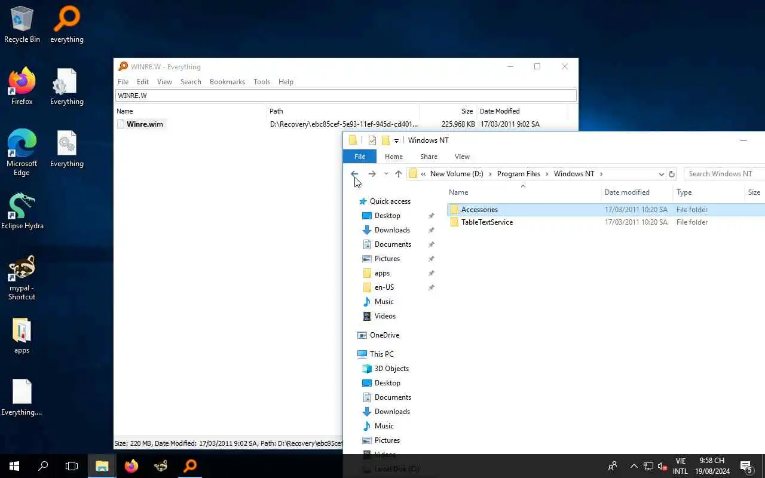Image resolution: width=765 pixels, height=478 pixels.
Task: Sort by Type column in Explorer
Action: pyautogui.click(x=709, y=192)
